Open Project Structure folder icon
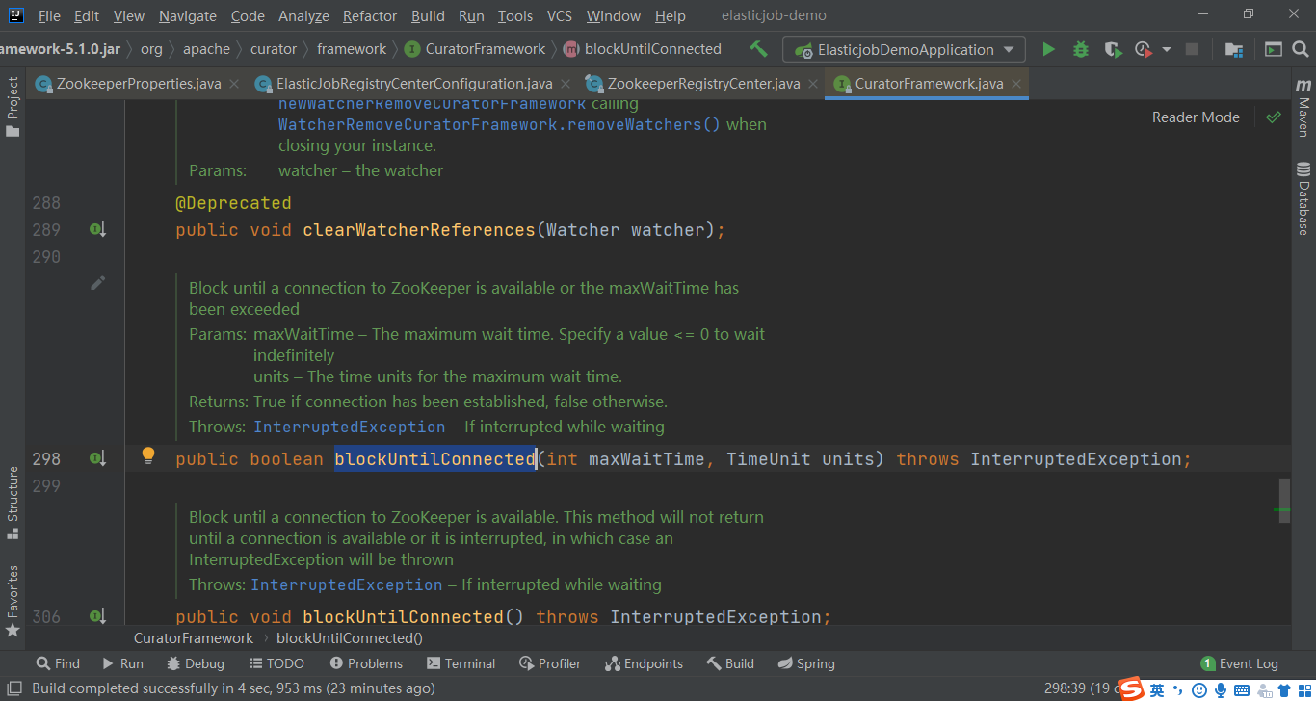The height and width of the screenshot is (701, 1316). [x=1233, y=49]
